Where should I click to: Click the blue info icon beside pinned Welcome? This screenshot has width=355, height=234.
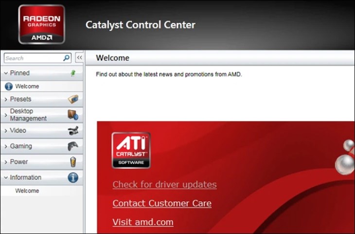coord(9,86)
